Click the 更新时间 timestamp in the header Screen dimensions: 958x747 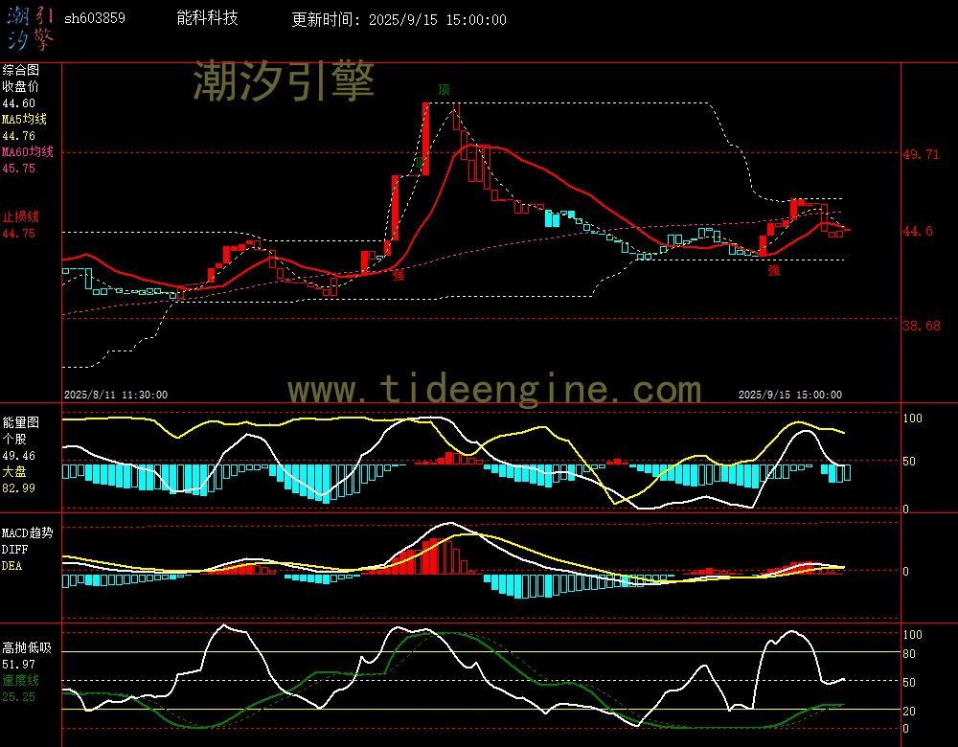(399, 19)
